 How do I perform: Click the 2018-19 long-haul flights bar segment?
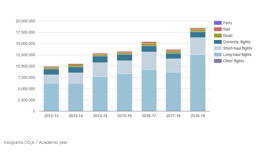(198, 83)
